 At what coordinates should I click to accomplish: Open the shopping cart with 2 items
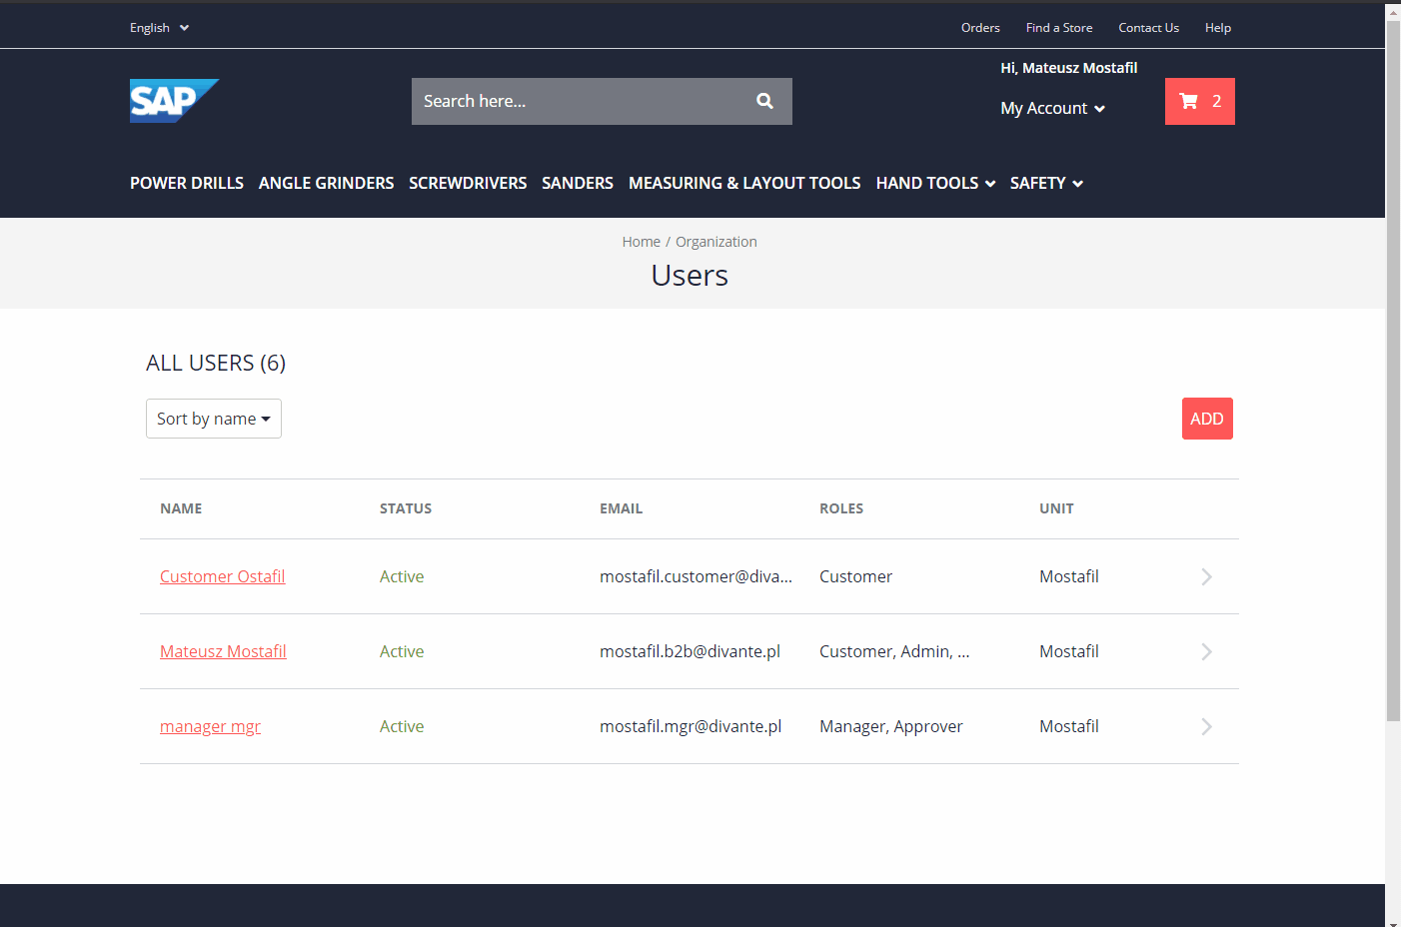[1200, 101]
